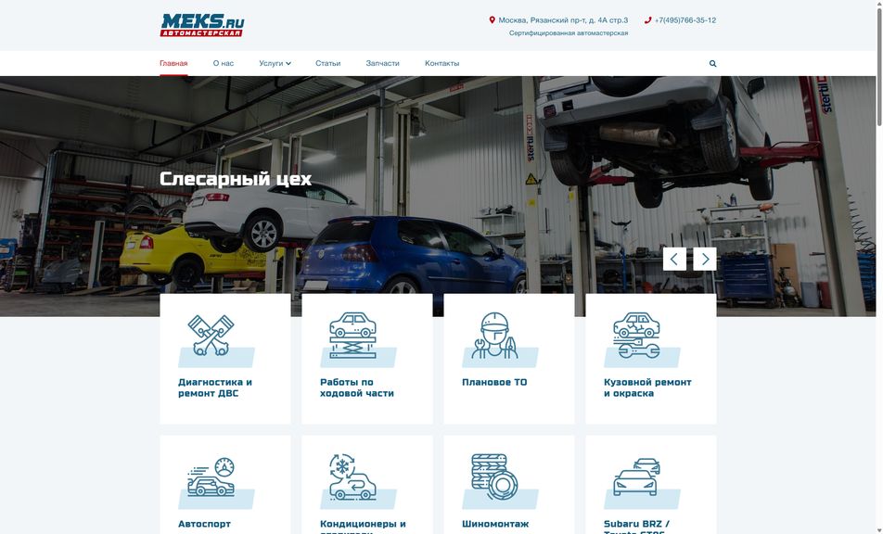Open Работы по ходовой части link
883x534 pixels.
coord(357,388)
